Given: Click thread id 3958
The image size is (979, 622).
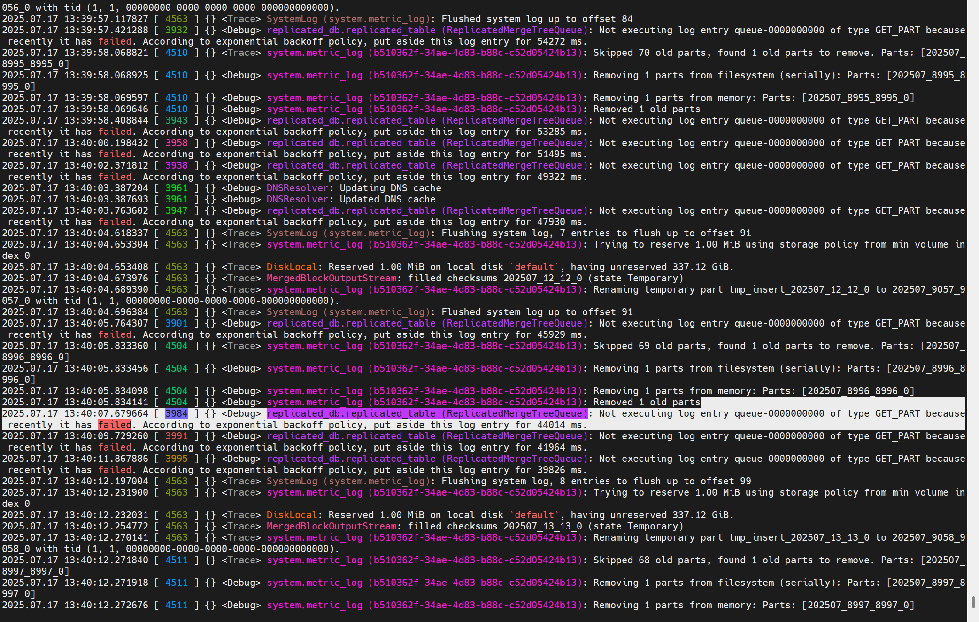Looking at the screenshot, I should [x=176, y=143].
